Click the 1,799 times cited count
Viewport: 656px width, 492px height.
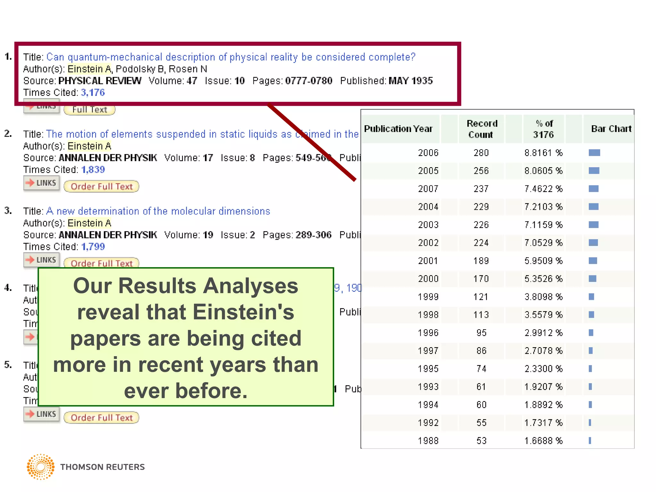(x=93, y=247)
